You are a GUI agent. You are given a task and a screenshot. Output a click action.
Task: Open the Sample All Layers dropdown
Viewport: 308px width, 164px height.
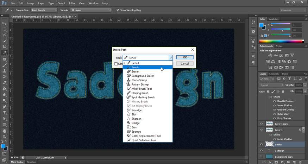91,10
